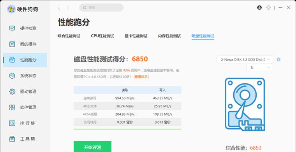Expand the E: drive letter dropdown
Image resolution: width=296 pixels, height=152 pixels.
pos(260,67)
